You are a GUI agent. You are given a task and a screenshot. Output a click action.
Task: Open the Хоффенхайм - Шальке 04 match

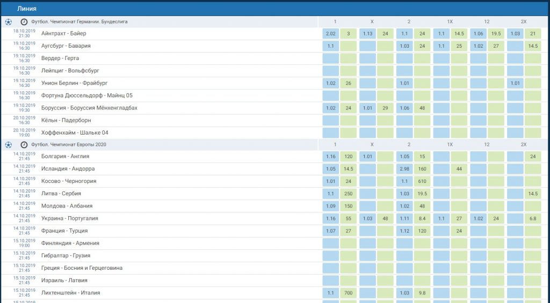(75, 133)
